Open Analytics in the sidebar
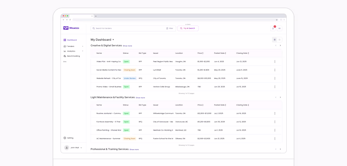This screenshot has height=166, width=347. [69, 51]
